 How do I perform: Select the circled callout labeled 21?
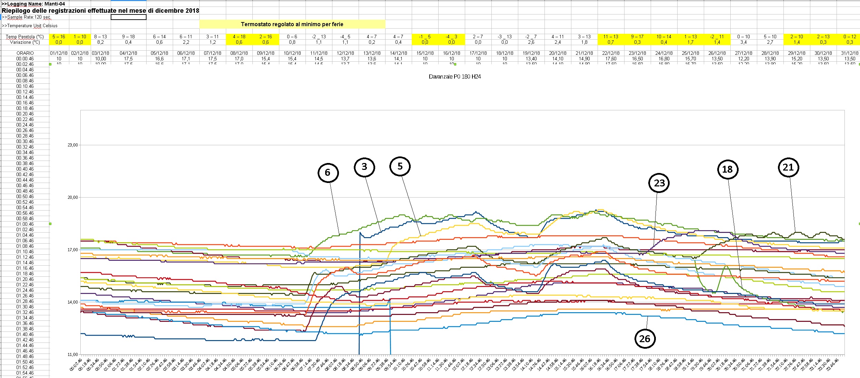(x=788, y=167)
